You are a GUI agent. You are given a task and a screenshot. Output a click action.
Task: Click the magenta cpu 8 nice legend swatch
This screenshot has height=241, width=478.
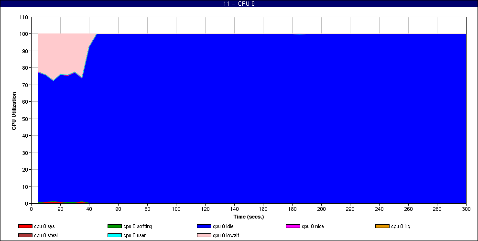pyautogui.click(x=293, y=226)
